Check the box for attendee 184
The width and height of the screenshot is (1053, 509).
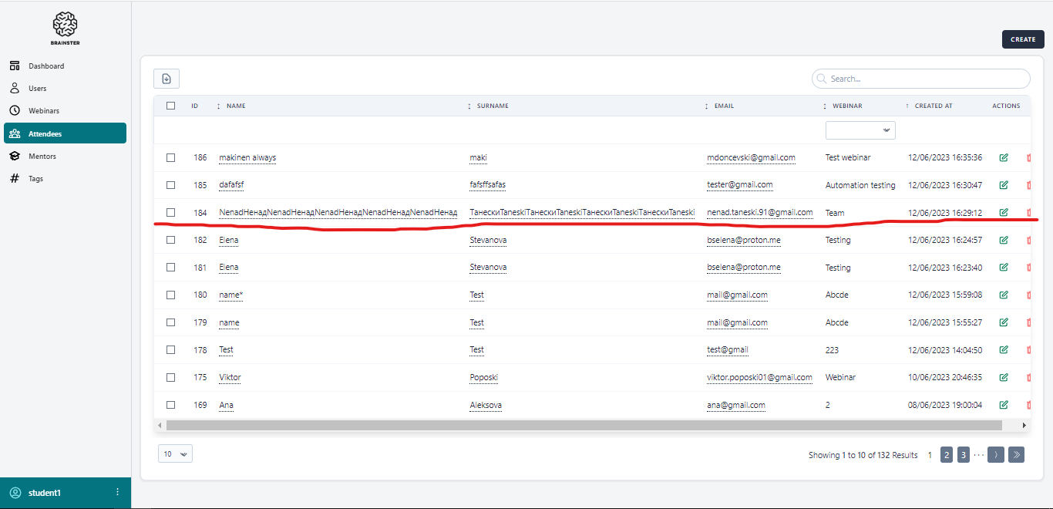tap(170, 213)
